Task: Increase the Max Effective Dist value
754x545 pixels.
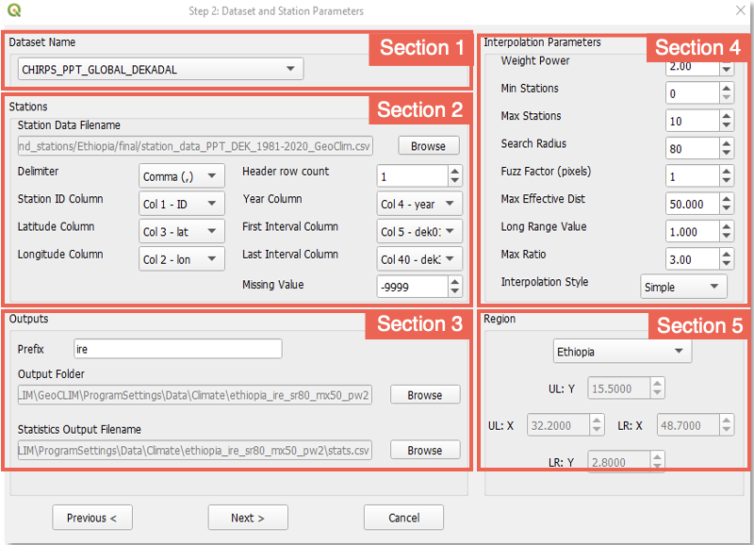Action: point(726,199)
